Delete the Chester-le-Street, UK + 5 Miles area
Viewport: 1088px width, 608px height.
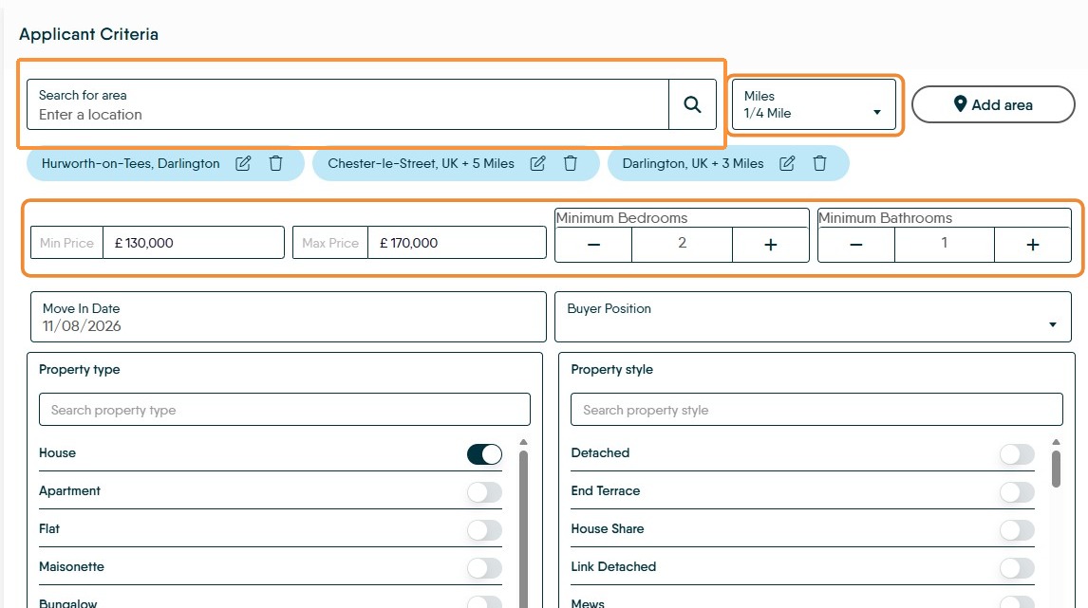pyautogui.click(x=571, y=163)
